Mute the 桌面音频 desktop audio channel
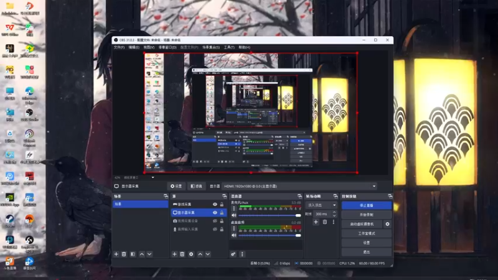Viewport: 498px width, 280px height. click(x=234, y=236)
